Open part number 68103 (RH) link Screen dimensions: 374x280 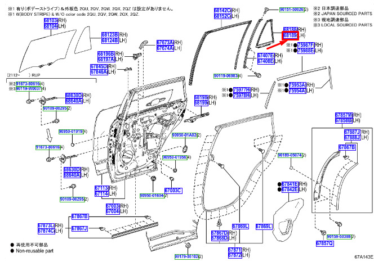click(x=51, y=20)
